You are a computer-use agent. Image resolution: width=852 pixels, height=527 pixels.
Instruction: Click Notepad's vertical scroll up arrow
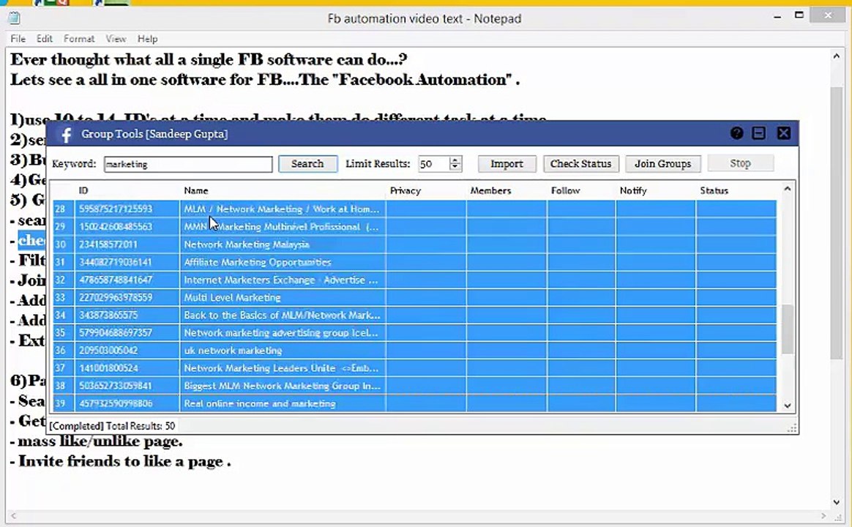pos(836,56)
